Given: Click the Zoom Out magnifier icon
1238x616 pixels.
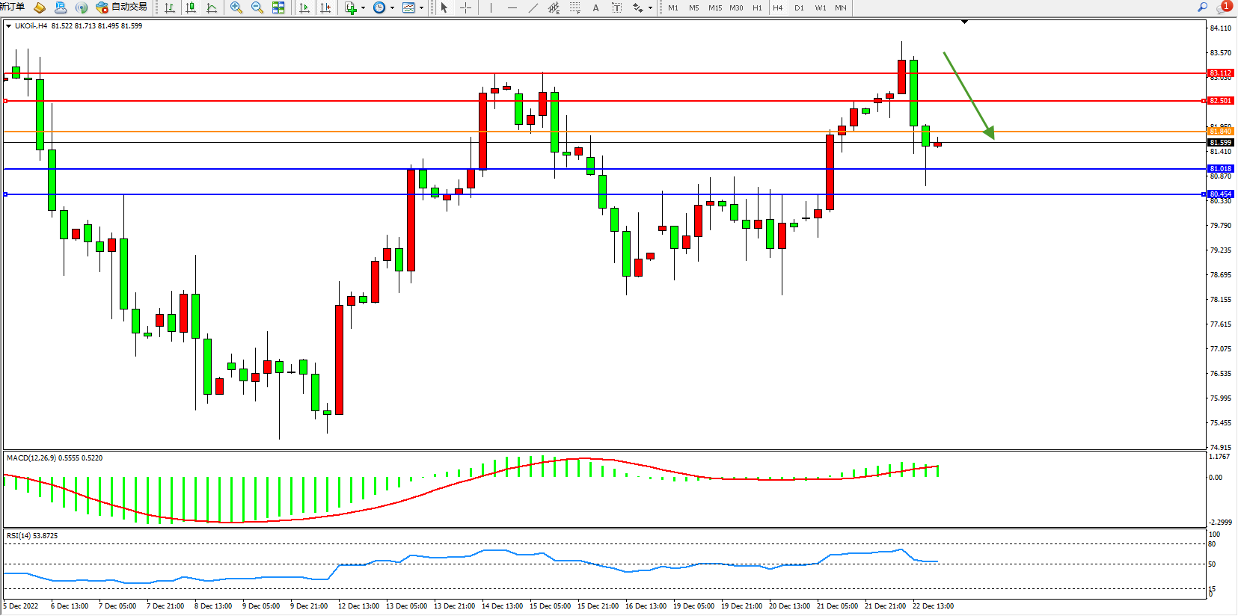Looking at the screenshot, I should (257, 7).
